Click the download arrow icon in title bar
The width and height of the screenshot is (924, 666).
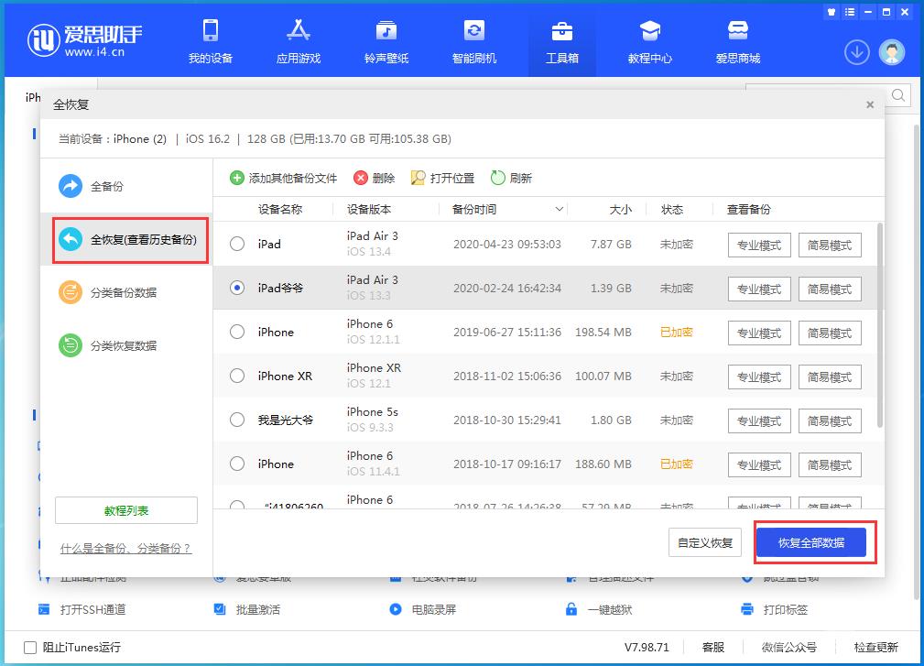click(x=856, y=52)
